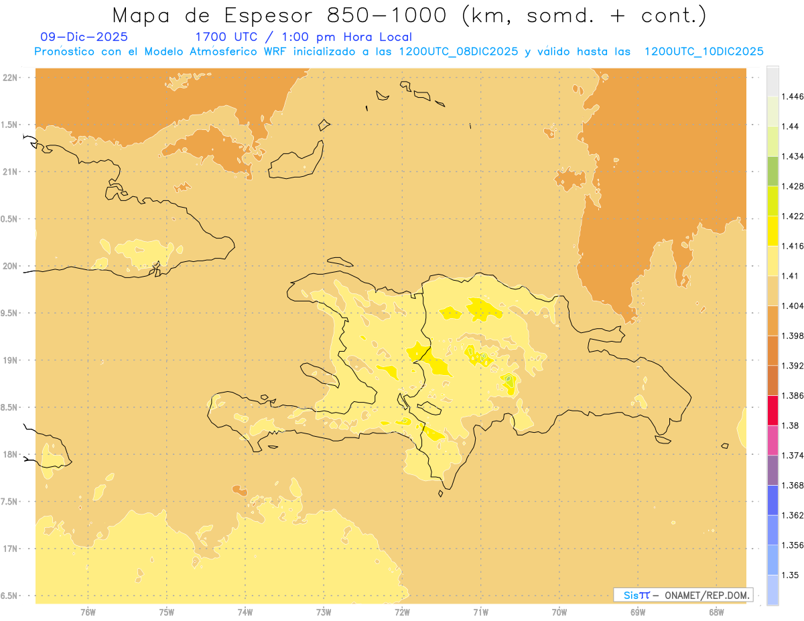Select the '73W' longitude label

324,612
